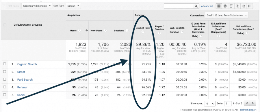Open help icon next to New Users
Viewport: 260px width, 112px height.
pyautogui.click(x=105, y=31)
